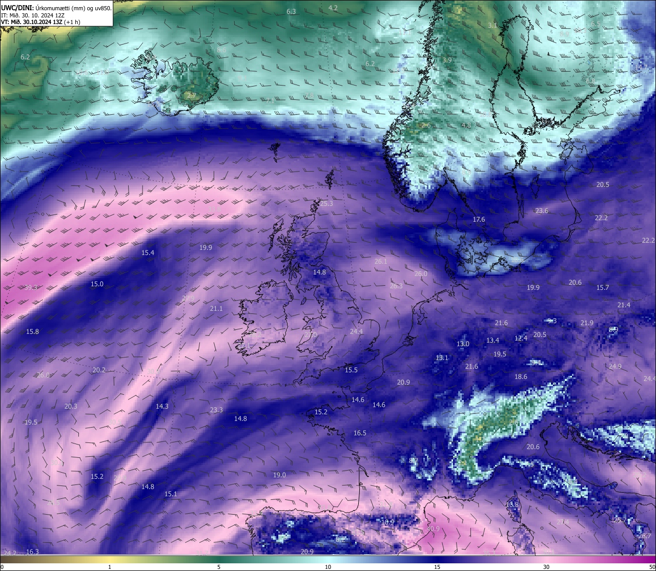Viewport: 656px width, 571px height.
Task: Click the 15.5 value label
Action: pos(351,370)
